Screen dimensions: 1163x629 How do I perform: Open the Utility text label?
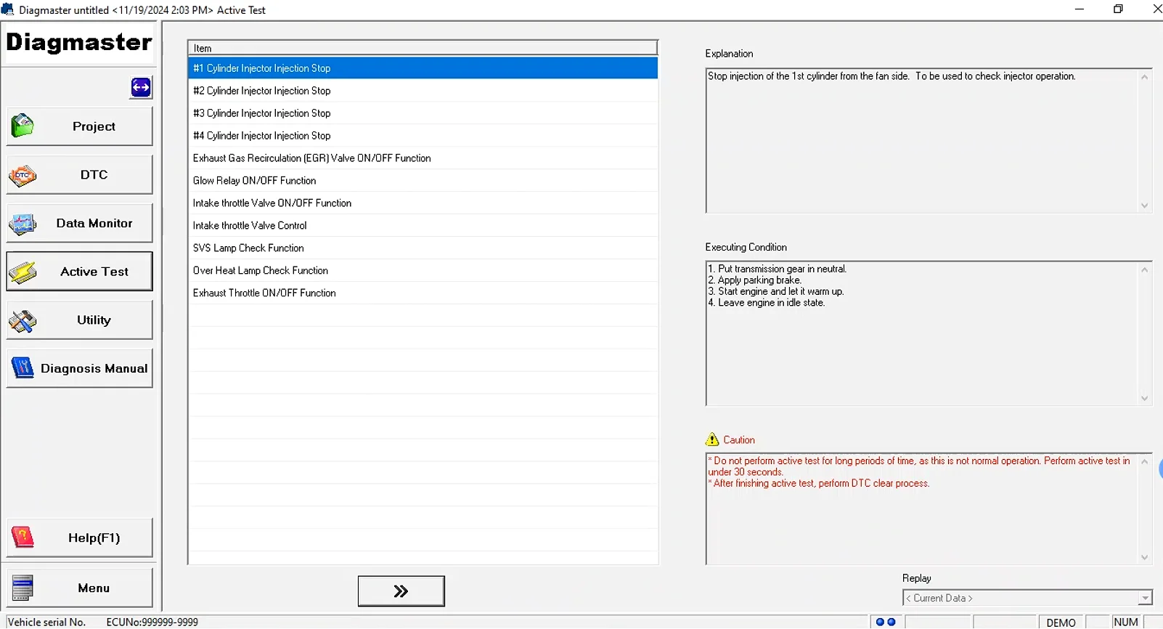point(94,320)
